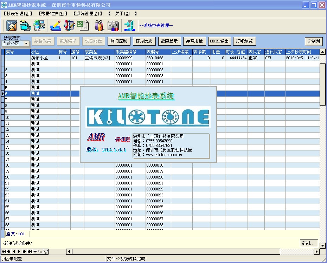The width and height of the screenshot is (327, 263).
Task: Click the asterisk bookmark navigator button
Action: [x=35, y=251]
